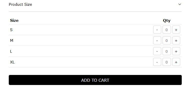Decrease quantity for size M
This screenshot has height=91, width=191.
tap(157, 40)
